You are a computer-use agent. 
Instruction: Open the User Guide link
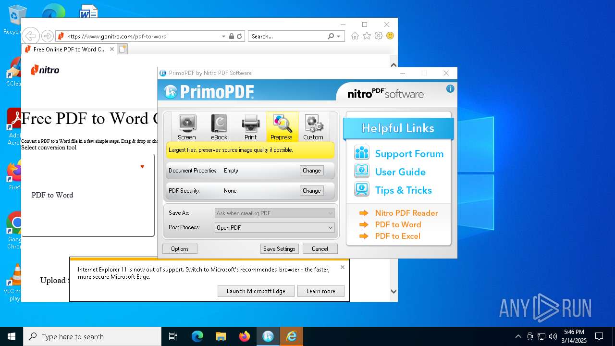tap(400, 172)
